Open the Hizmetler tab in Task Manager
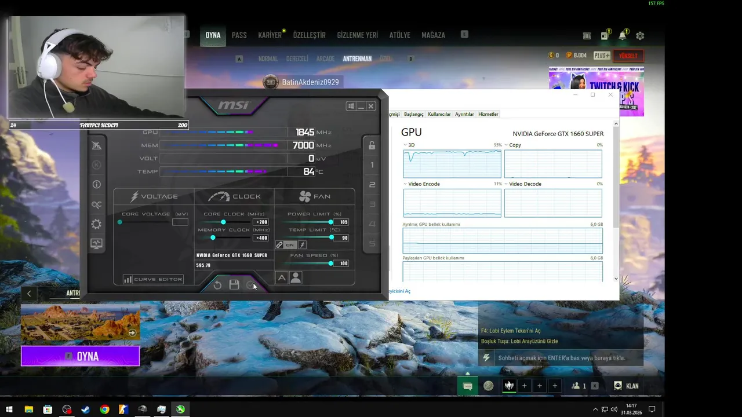 click(488, 114)
